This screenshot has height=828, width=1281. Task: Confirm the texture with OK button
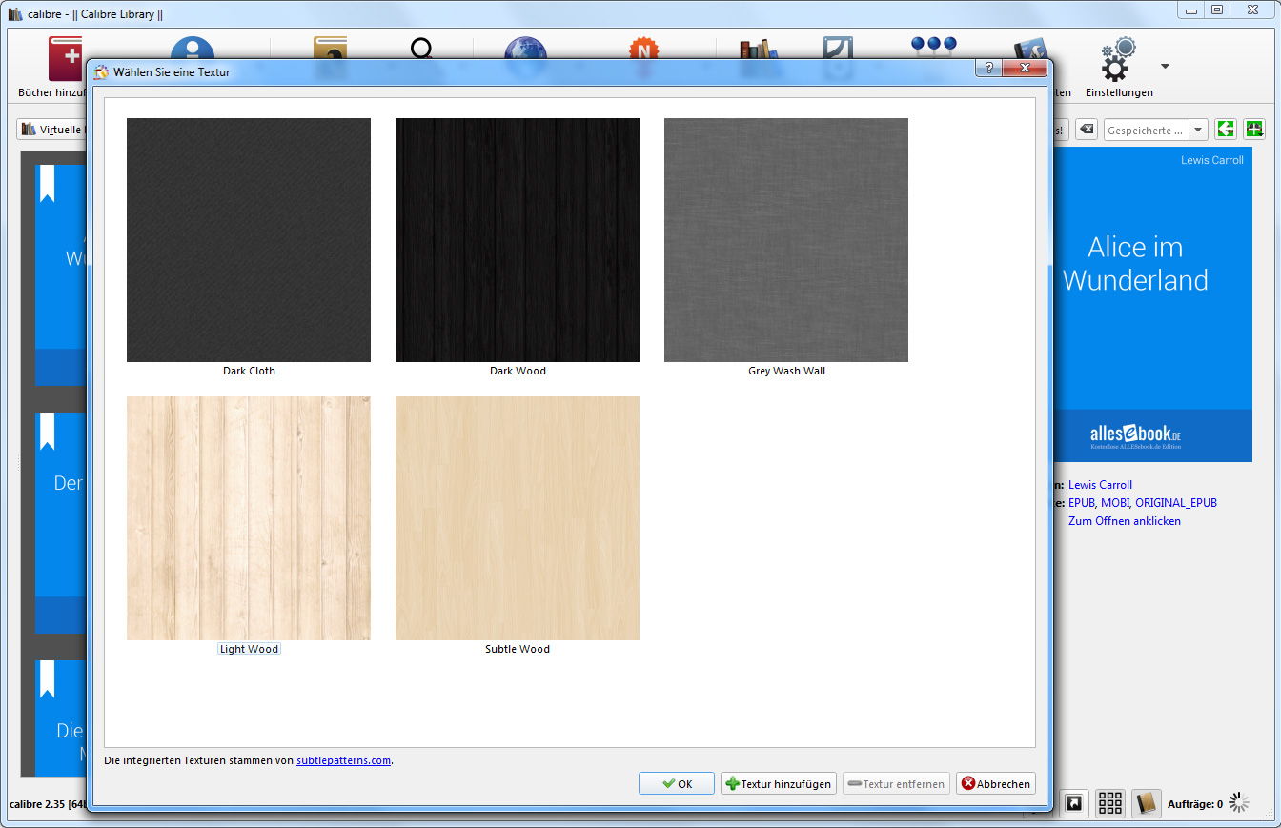(677, 784)
